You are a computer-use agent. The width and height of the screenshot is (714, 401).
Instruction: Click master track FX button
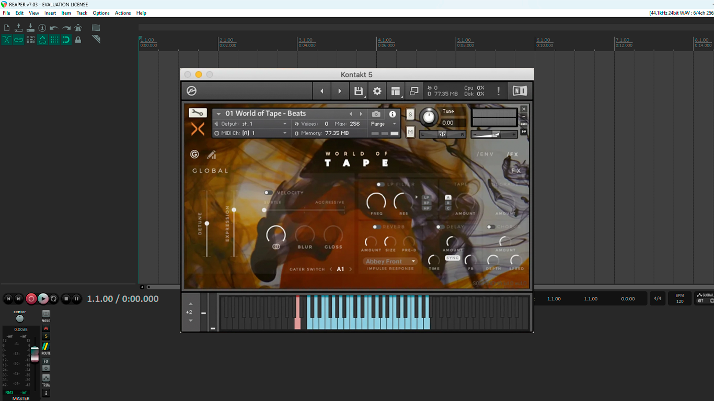point(46,361)
